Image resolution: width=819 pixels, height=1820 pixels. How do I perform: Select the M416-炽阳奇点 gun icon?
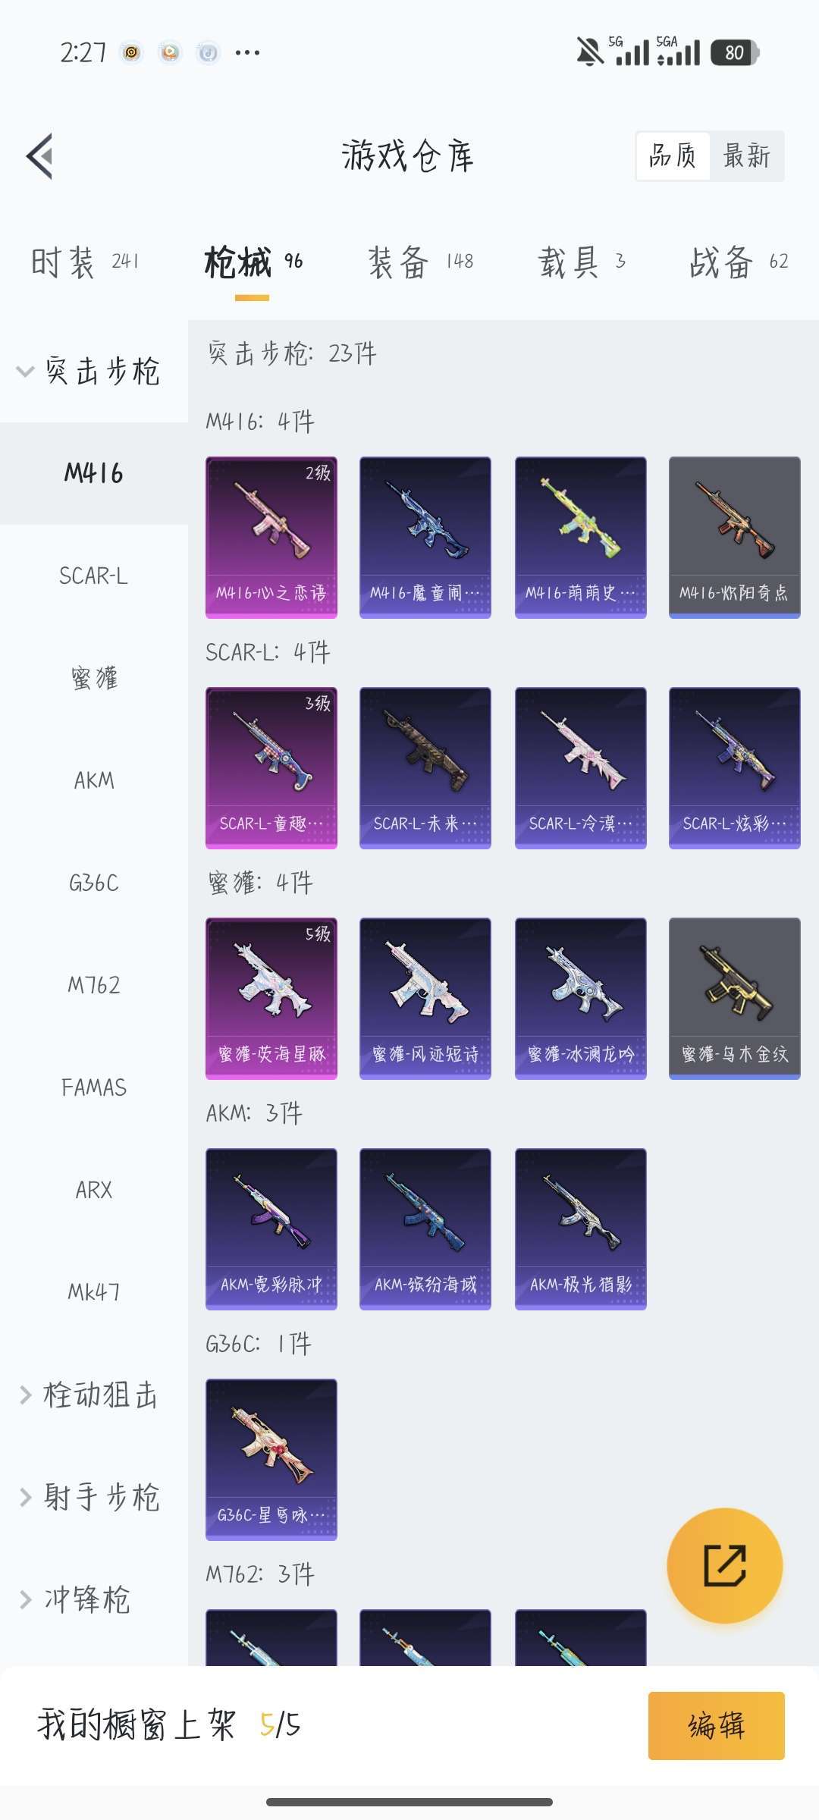(x=735, y=537)
